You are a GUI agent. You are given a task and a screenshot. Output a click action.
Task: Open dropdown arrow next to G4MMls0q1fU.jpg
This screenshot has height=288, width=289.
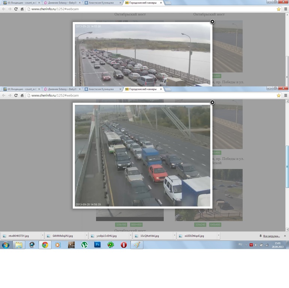[86, 236]
